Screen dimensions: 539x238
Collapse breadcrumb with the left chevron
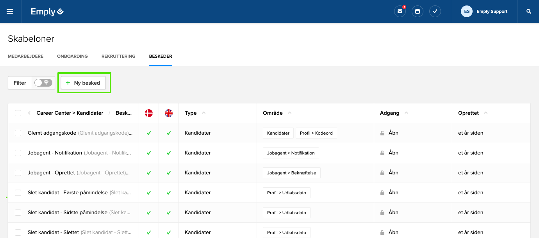[29, 113]
